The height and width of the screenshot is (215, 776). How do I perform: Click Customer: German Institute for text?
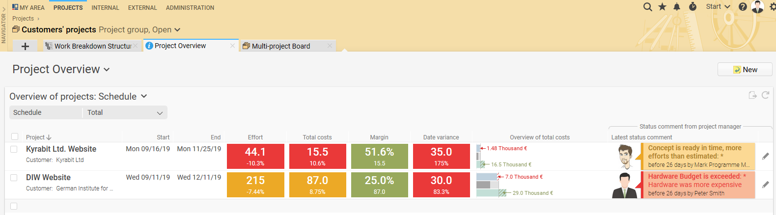[x=70, y=188]
